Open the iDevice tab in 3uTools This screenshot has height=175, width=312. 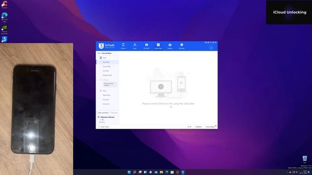[123, 46]
